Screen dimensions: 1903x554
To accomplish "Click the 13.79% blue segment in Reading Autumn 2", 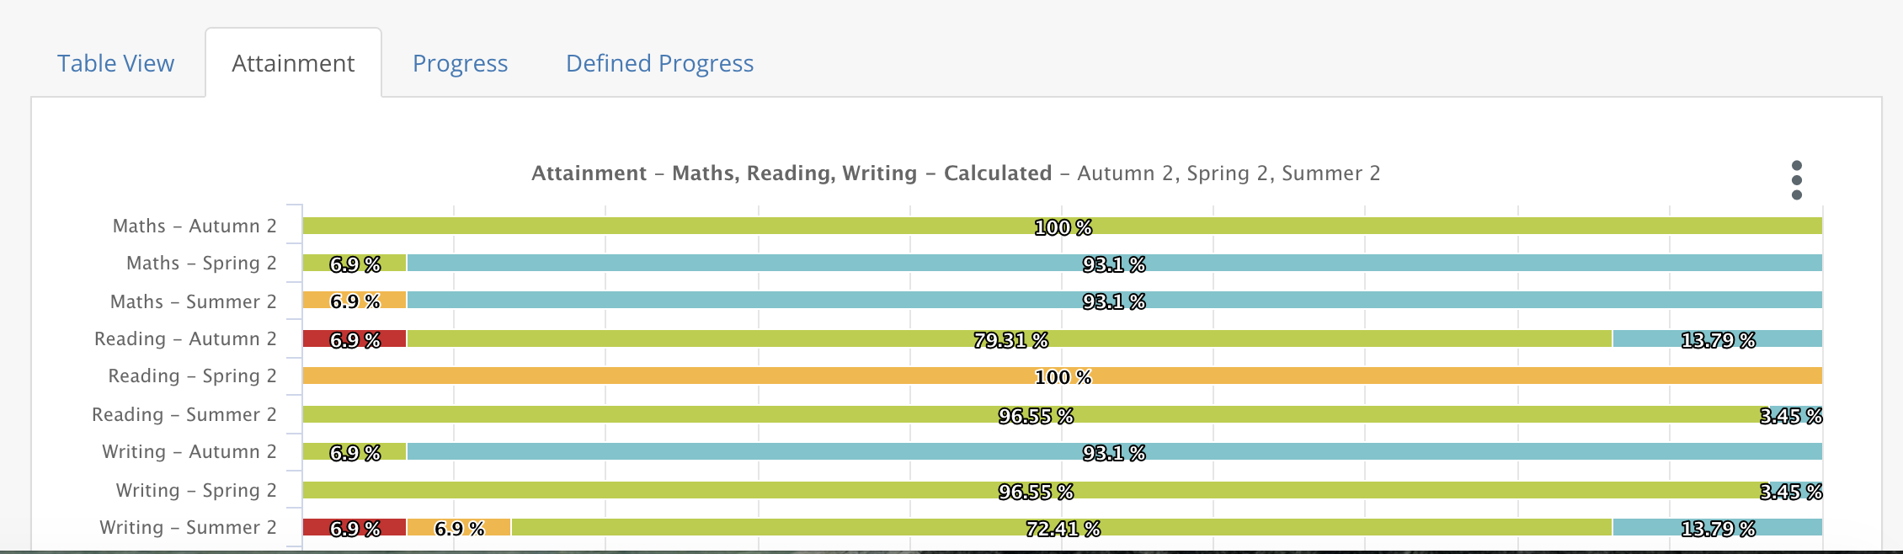I will pyautogui.click(x=1718, y=338).
